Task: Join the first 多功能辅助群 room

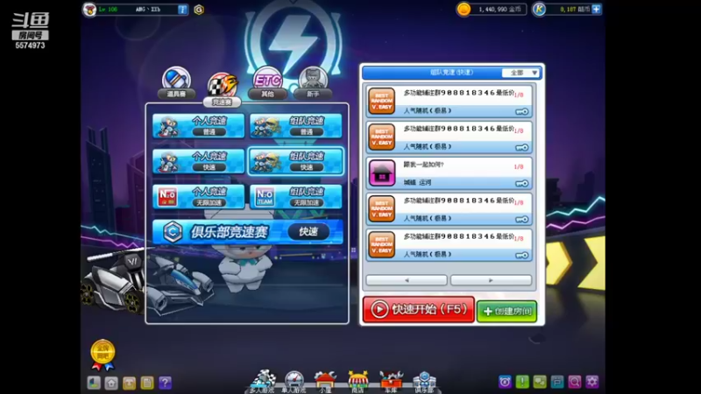Action: (x=449, y=102)
